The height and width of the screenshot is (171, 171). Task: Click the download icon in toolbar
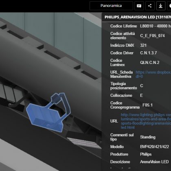(161, 6)
